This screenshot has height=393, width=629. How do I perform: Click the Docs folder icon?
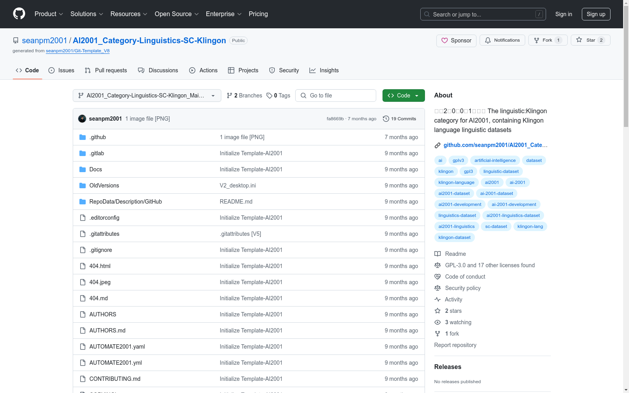pyautogui.click(x=83, y=169)
